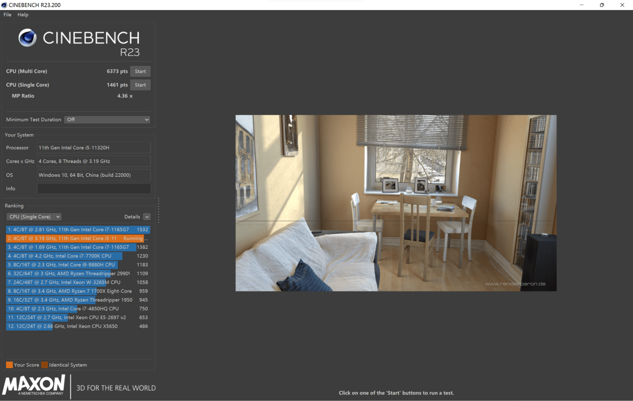Viewport: 633px width, 401px height.
Task: Start the CPU Single Core test
Action: click(140, 85)
